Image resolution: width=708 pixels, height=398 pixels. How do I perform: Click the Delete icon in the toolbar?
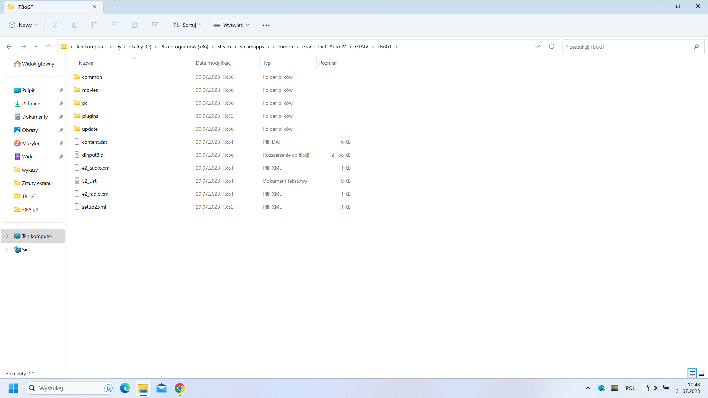coord(155,25)
